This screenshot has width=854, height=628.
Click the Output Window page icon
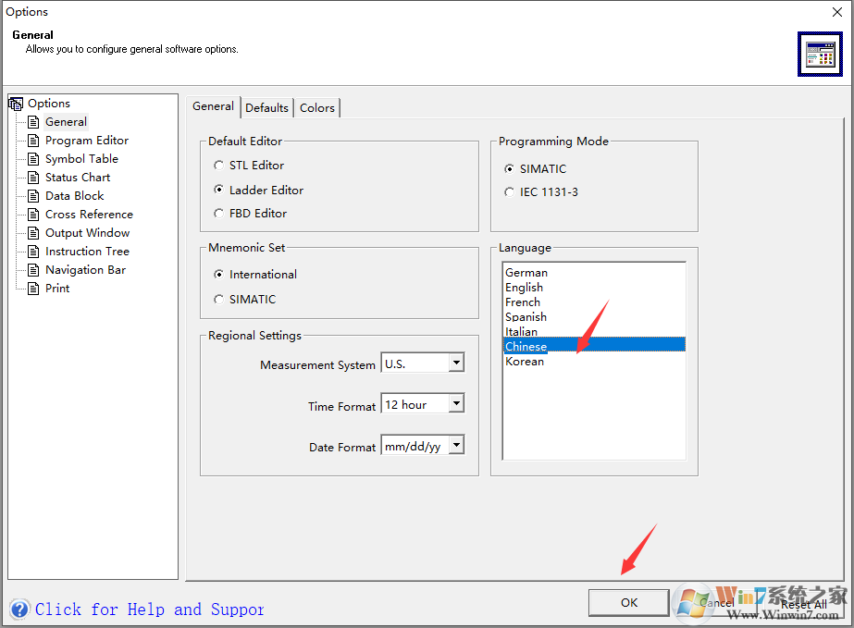pos(33,233)
